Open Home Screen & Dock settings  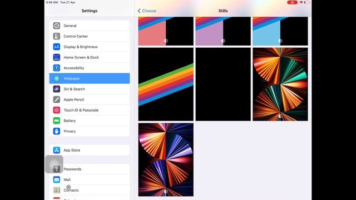point(90,57)
